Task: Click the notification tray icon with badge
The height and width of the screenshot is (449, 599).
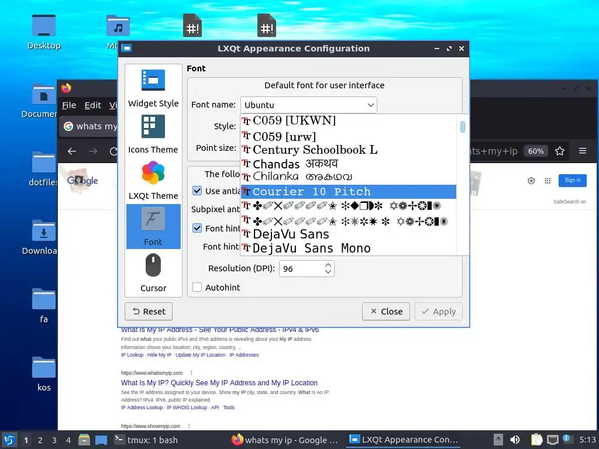Action: [x=566, y=439]
